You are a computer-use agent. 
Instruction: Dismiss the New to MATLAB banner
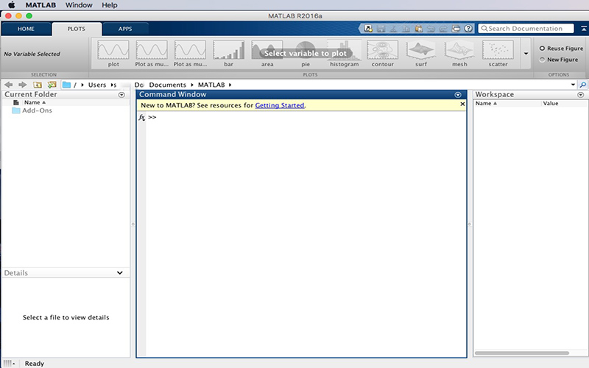(x=462, y=104)
